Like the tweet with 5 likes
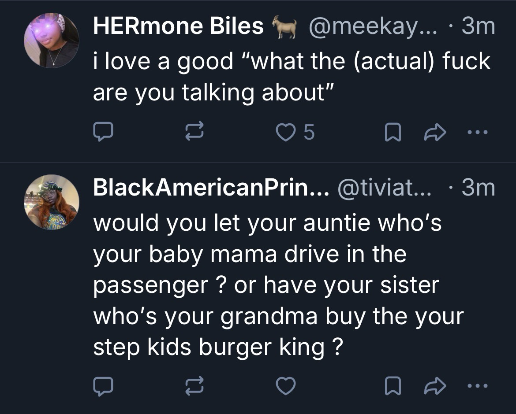 [x=285, y=133]
